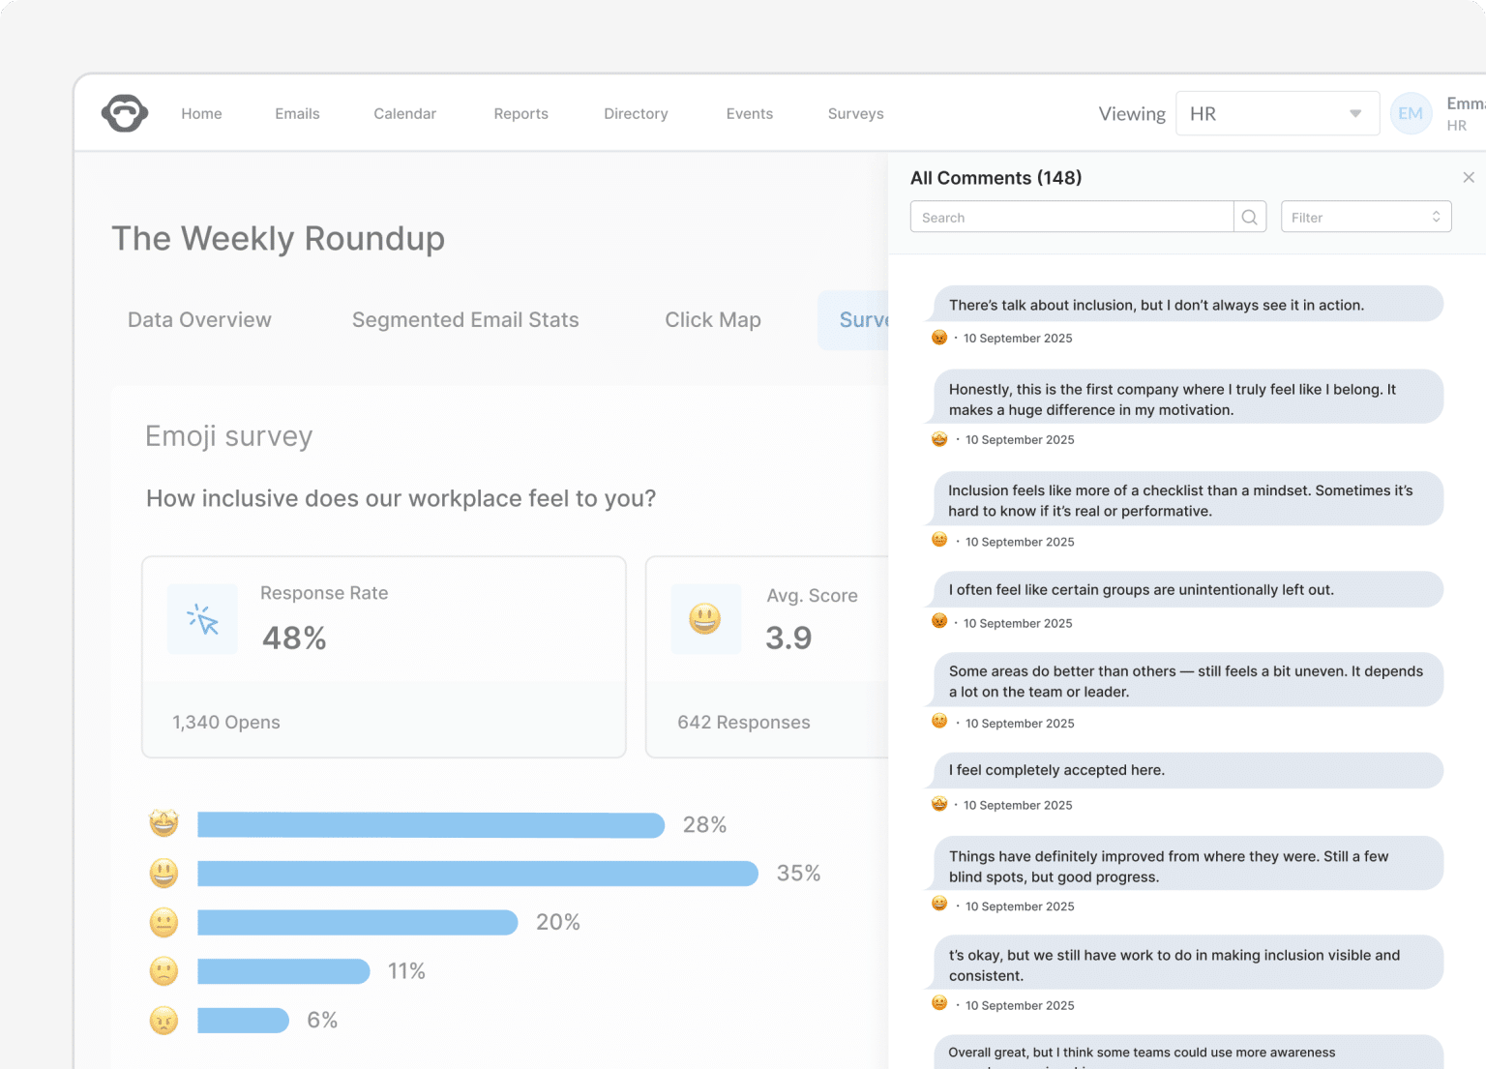The width and height of the screenshot is (1486, 1069).
Task: Click the star-struck emoji beside the 28% bar
Action: [163, 824]
